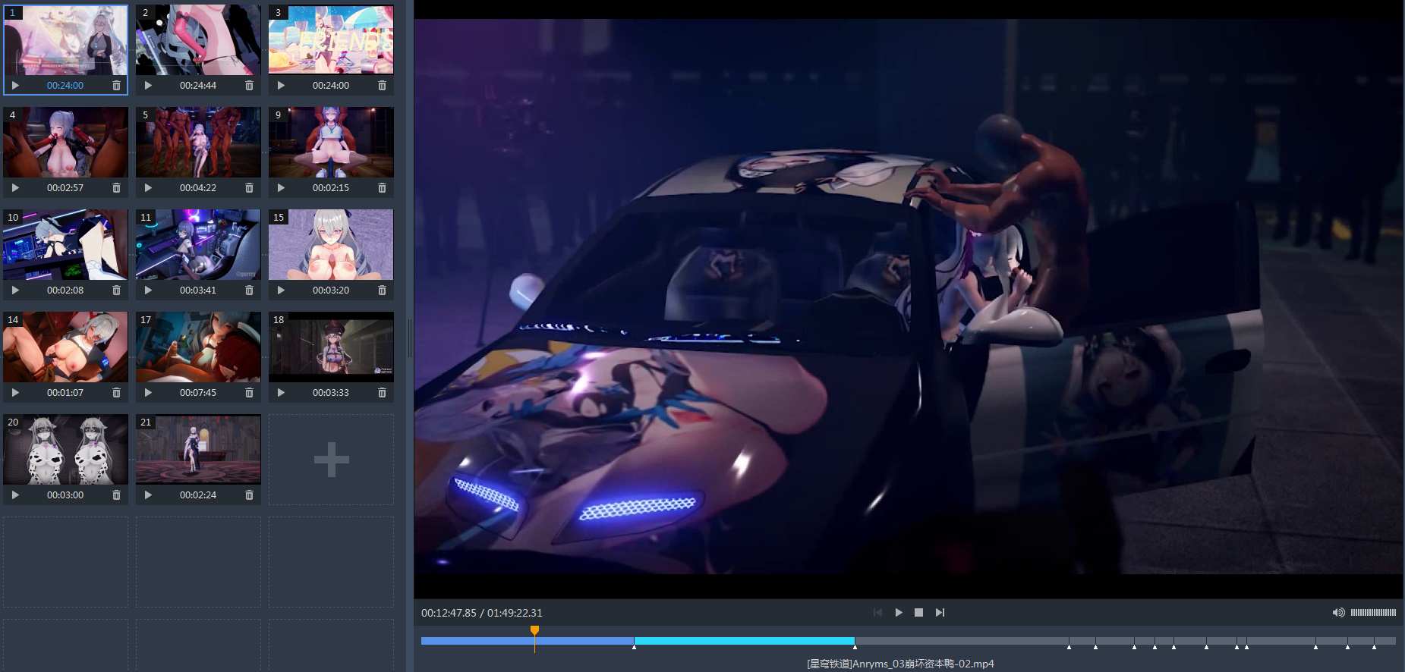Play clip 1 from the clip list
Screen dimensions: 1405x672
point(15,86)
